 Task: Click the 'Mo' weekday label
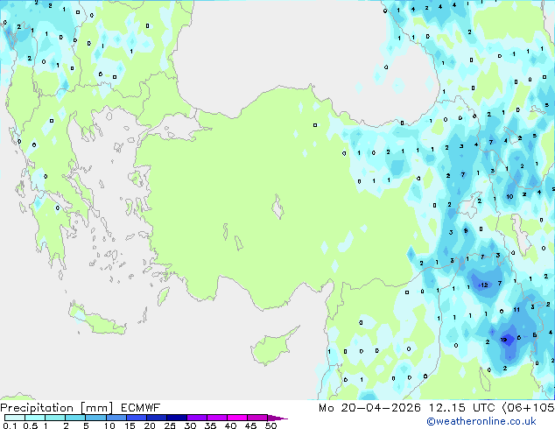pyautogui.click(x=326, y=408)
